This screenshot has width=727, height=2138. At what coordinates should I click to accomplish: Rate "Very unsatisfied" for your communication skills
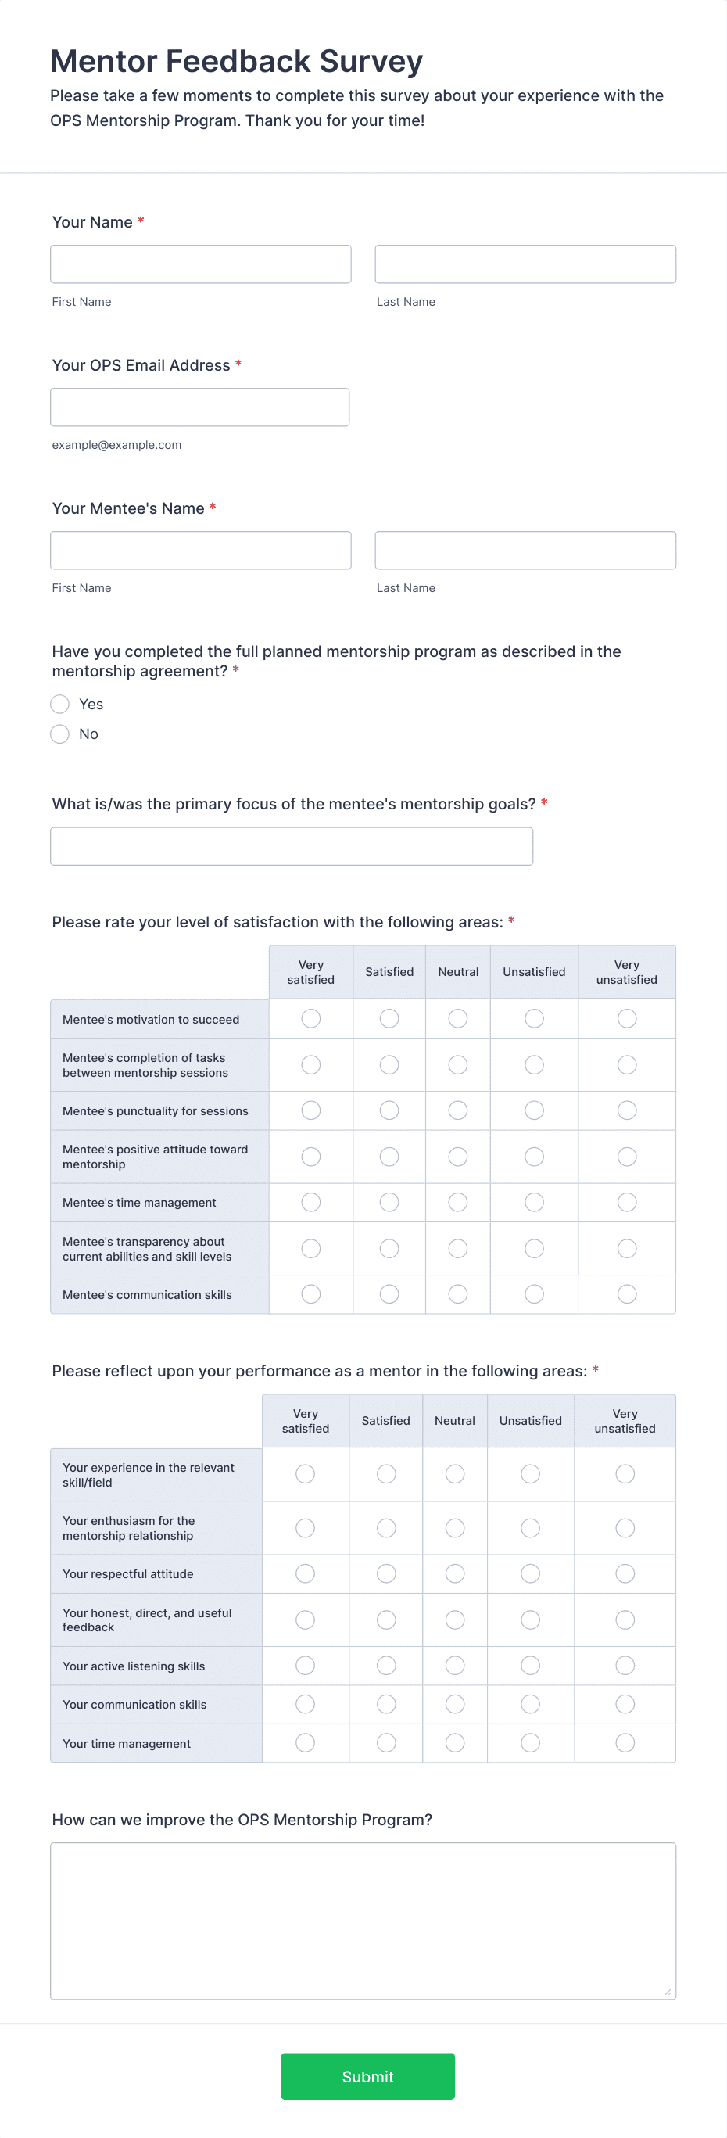click(625, 1704)
